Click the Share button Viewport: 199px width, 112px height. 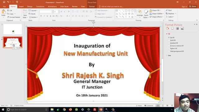(x=192, y=6)
